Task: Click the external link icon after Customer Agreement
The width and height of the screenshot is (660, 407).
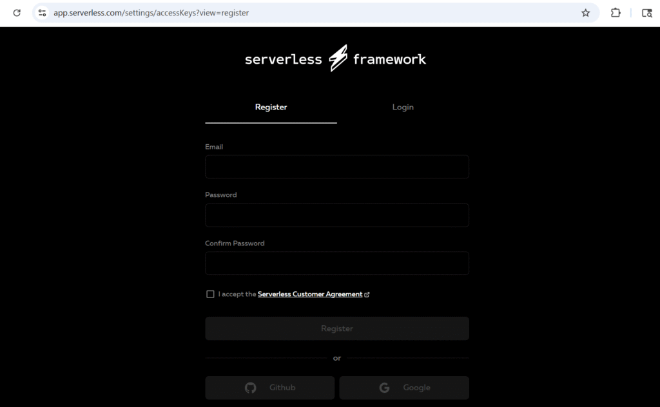Action: [367, 294]
